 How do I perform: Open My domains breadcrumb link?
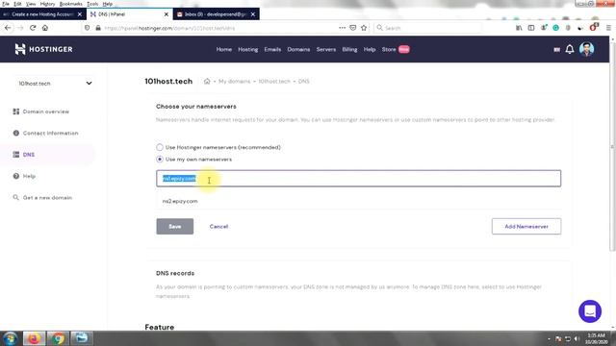pyautogui.click(x=234, y=81)
